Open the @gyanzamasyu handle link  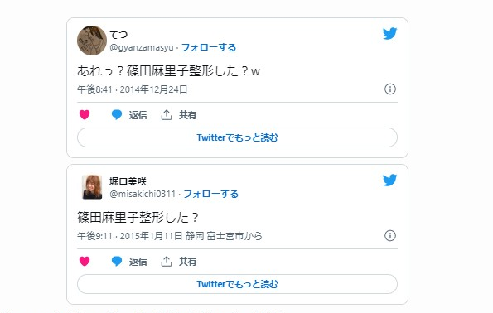[142, 47]
